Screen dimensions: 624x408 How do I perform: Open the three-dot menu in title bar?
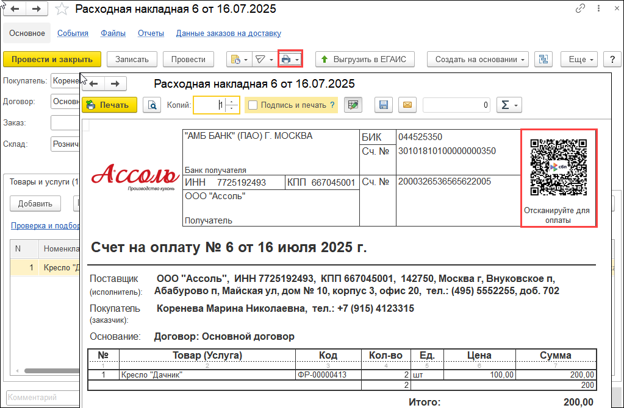(599, 9)
